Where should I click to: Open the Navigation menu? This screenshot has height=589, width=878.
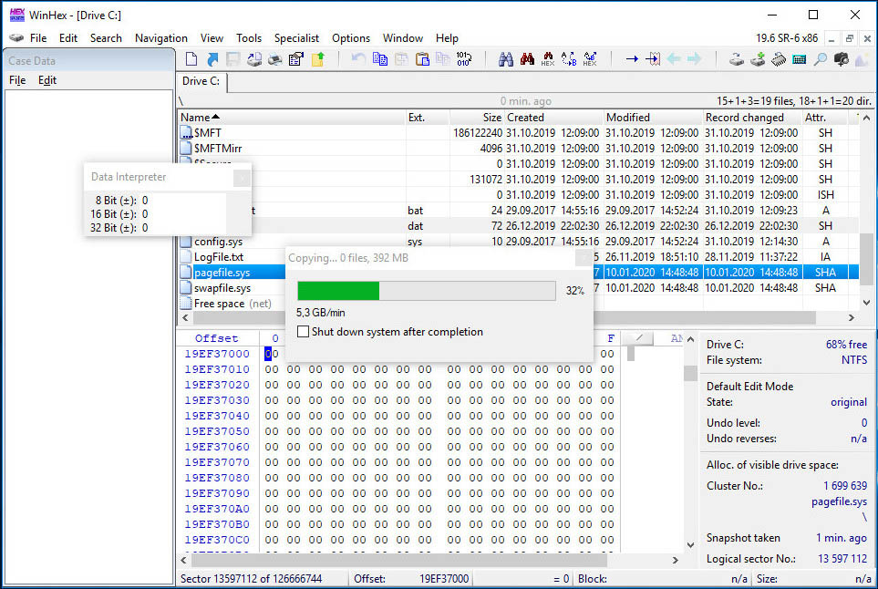point(161,38)
